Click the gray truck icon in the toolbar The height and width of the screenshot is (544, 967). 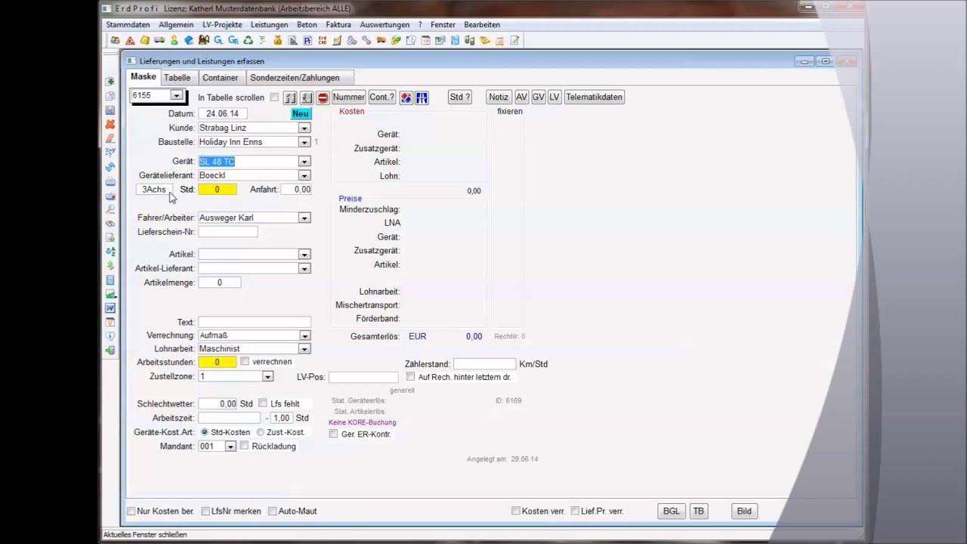point(159,40)
